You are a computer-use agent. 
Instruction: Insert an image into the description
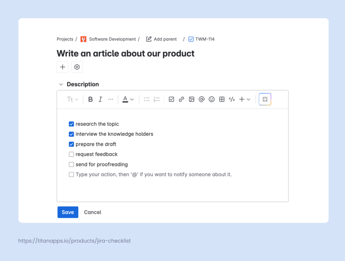pos(192,99)
